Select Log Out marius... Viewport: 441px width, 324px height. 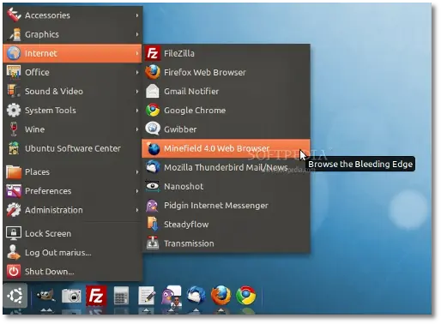[x=72, y=253]
